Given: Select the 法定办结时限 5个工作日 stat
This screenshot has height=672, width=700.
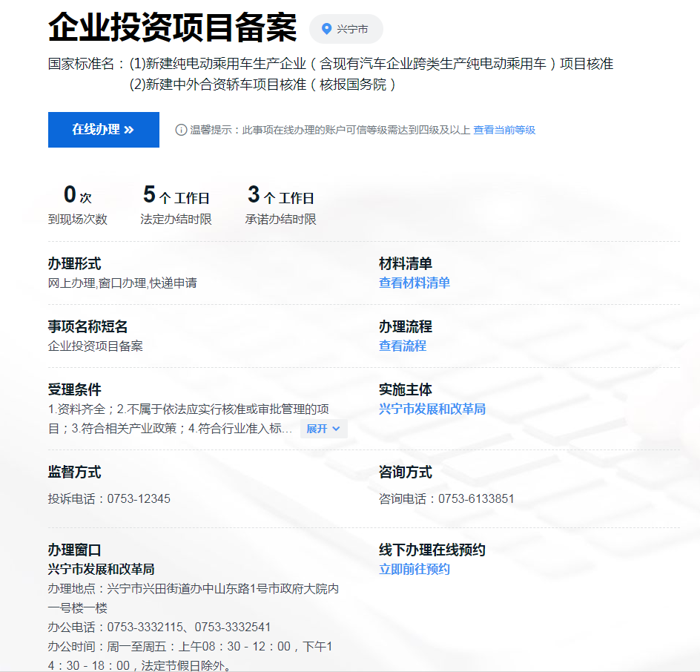Looking at the screenshot, I should (176, 205).
